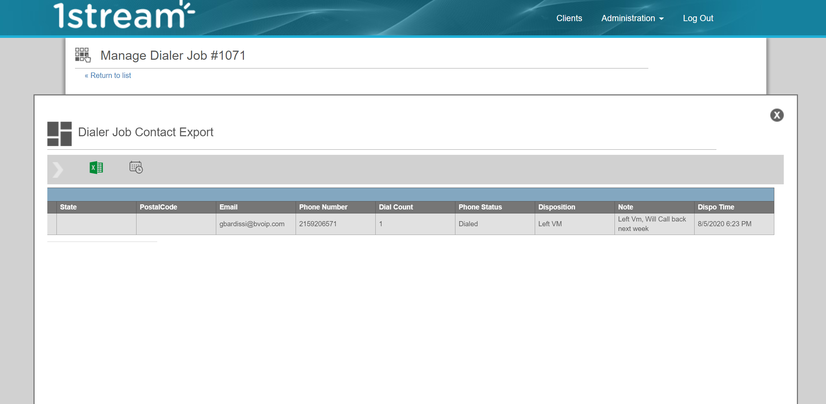Click the Dialer Job Contact Export title

pos(146,132)
